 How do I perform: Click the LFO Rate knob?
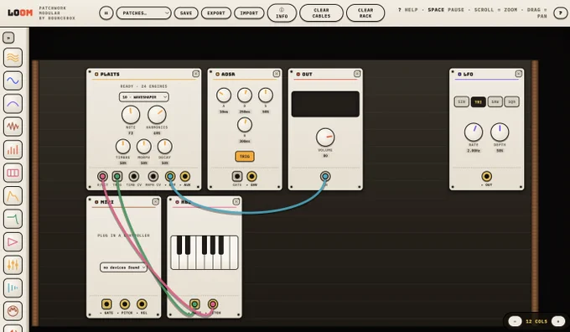pos(474,132)
